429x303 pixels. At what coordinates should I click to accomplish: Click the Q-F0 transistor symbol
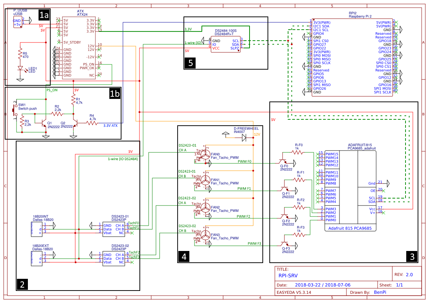click(x=283, y=161)
